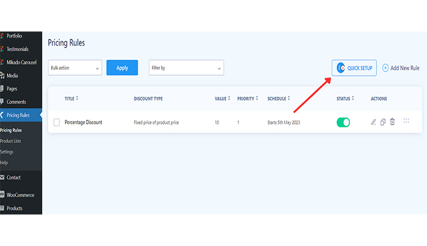Screen dimensions: 427x246
Task: Disable the Percentage Discount status toggle
Action: coord(343,122)
